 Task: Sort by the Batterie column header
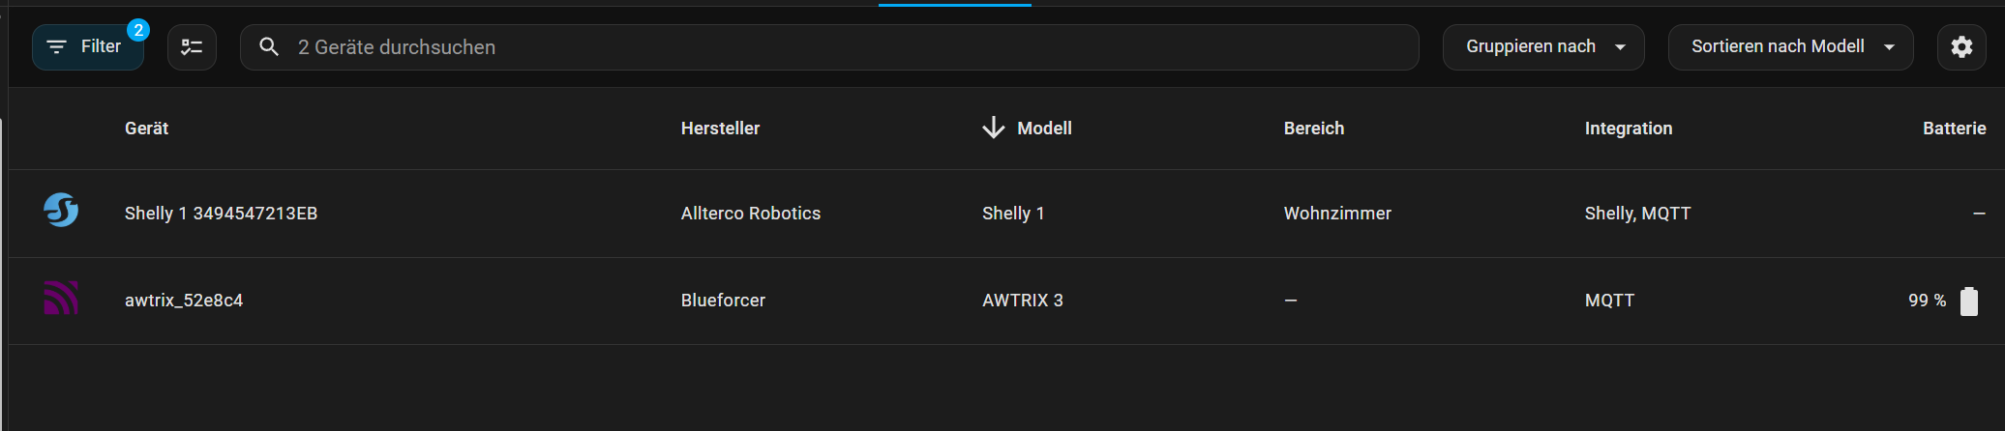click(x=1954, y=129)
